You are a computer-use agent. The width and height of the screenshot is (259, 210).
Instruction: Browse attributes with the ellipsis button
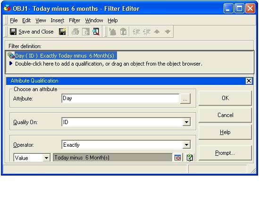coord(185,99)
